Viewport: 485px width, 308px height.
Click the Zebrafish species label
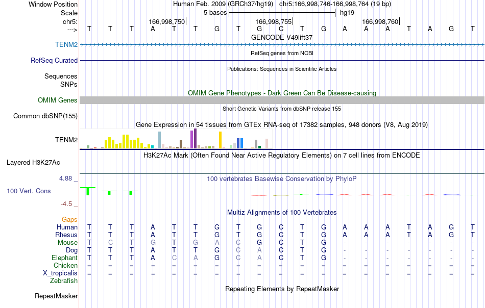pos(64,281)
